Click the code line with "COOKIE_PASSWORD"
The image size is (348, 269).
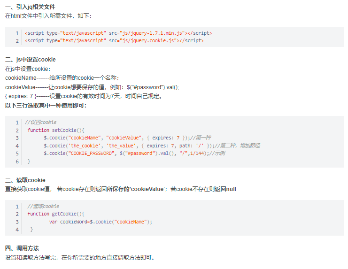point(134,153)
